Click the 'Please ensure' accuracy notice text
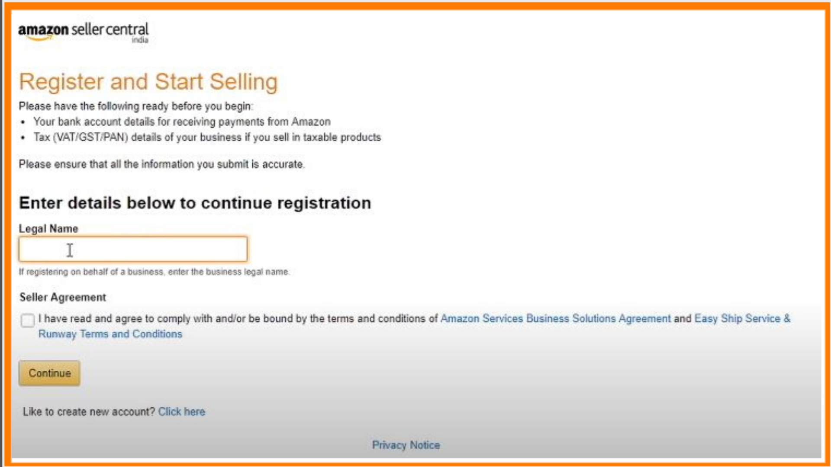The height and width of the screenshot is (467, 831). pyautogui.click(x=161, y=164)
